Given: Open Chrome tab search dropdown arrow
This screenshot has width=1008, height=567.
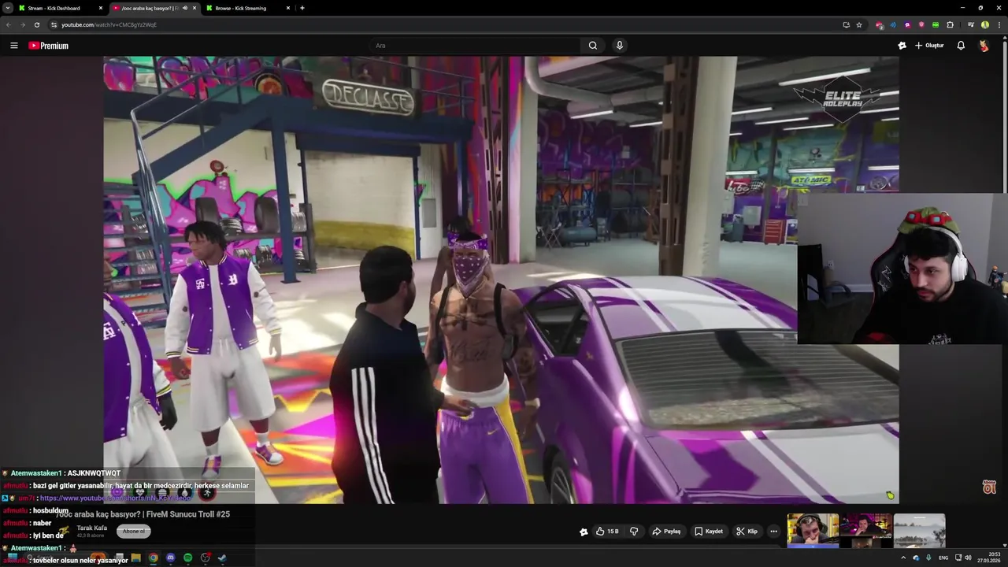Looking at the screenshot, I should coord(7,8).
